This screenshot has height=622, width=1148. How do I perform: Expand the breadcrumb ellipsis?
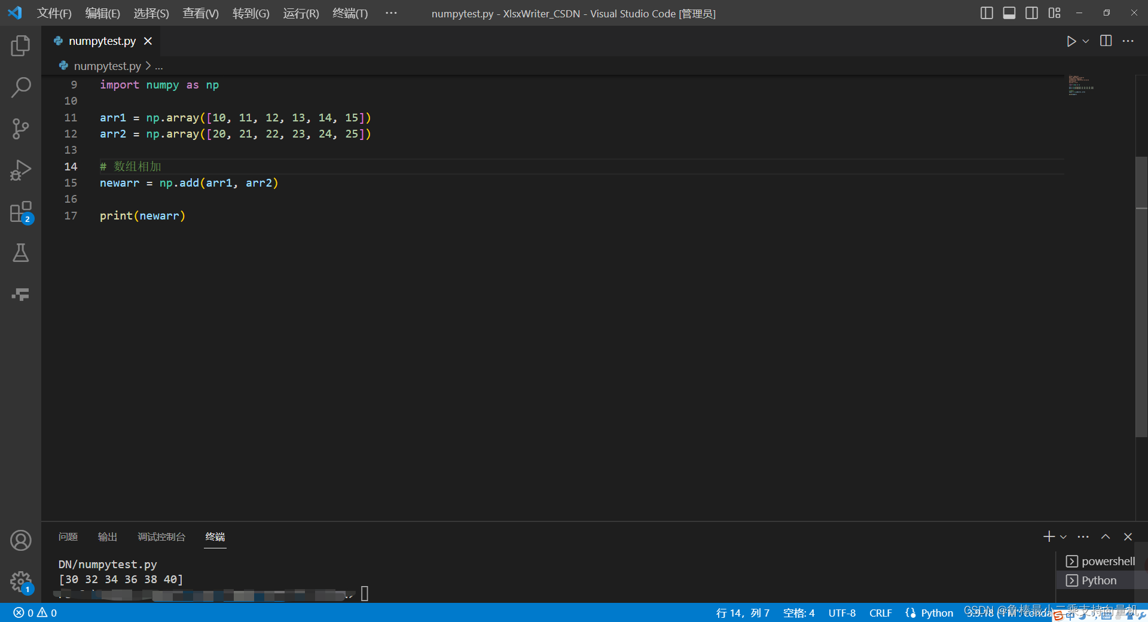[x=159, y=66]
